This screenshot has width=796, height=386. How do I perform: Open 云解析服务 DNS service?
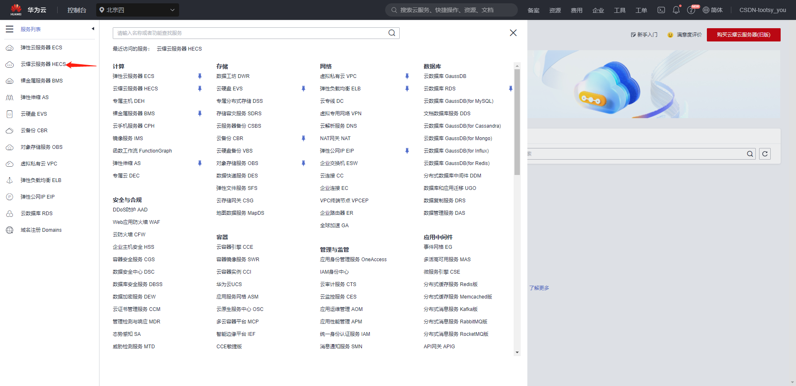338,126
